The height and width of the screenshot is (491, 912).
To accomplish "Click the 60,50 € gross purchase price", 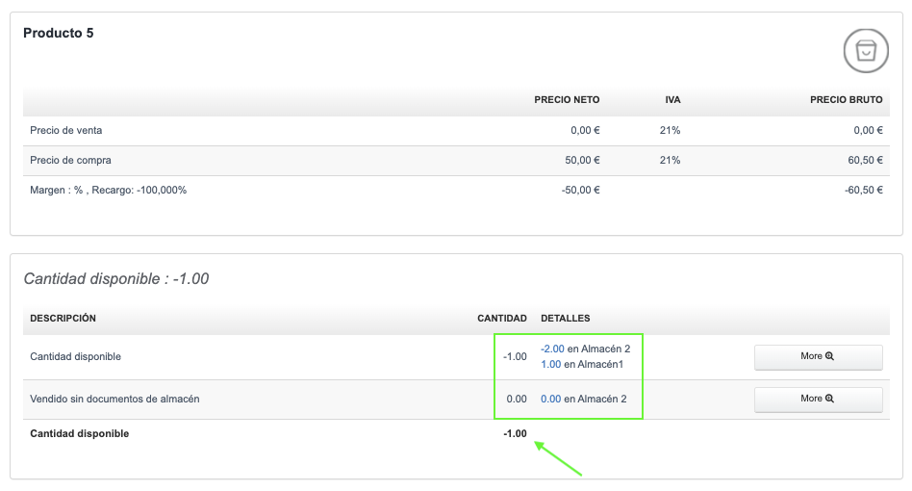I will pos(865,160).
